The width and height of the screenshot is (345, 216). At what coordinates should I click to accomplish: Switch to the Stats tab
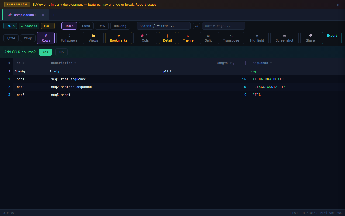(x=86, y=26)
